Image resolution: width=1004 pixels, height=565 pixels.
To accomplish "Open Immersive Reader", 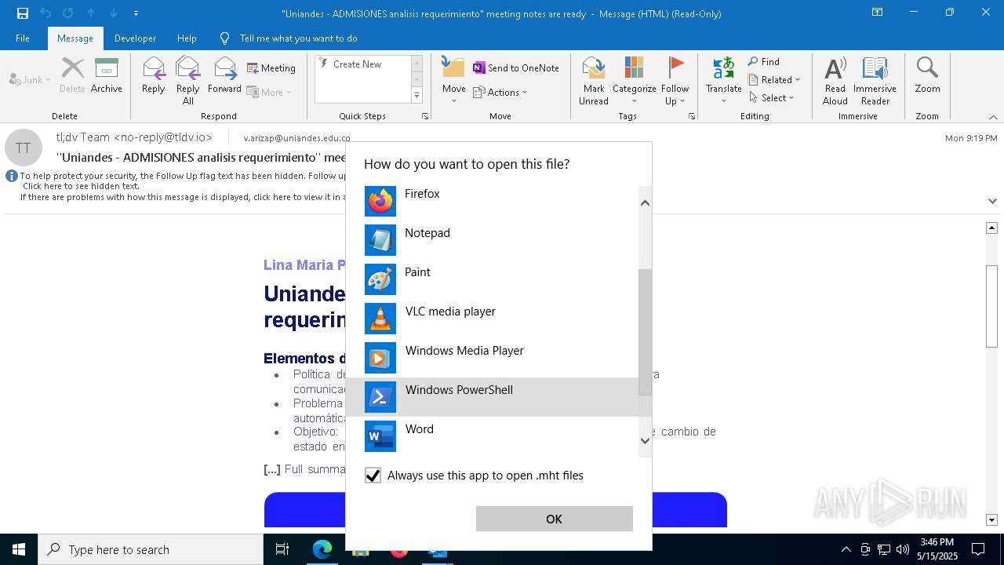I will pyautogui.click(x=875, y=81).
